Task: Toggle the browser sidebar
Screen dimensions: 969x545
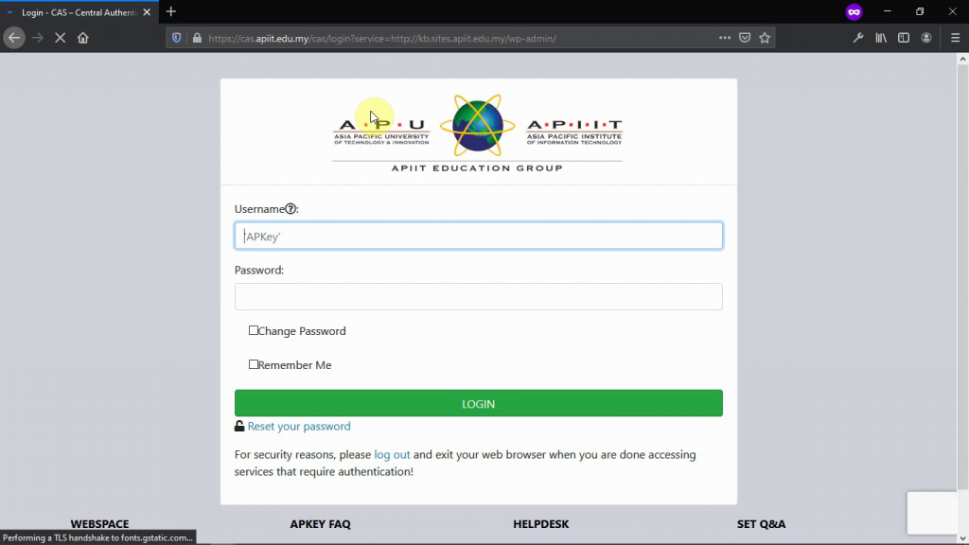Action: coord(904,38)
